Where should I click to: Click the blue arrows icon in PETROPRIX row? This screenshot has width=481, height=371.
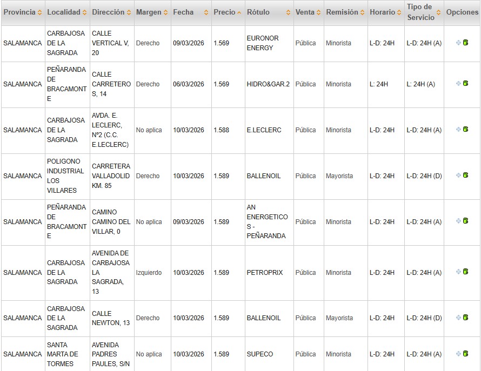(x=459, y=272)
